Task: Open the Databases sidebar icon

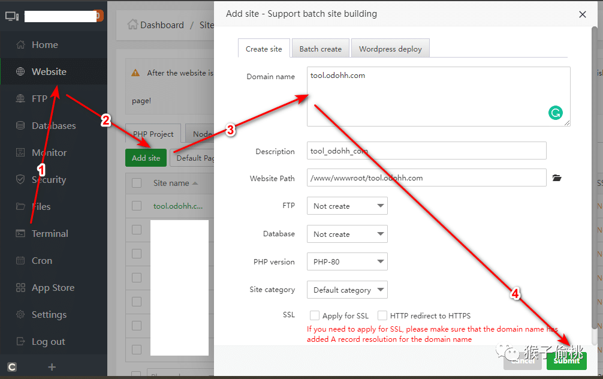Action: pyautogui.click(x=20, y=126)
